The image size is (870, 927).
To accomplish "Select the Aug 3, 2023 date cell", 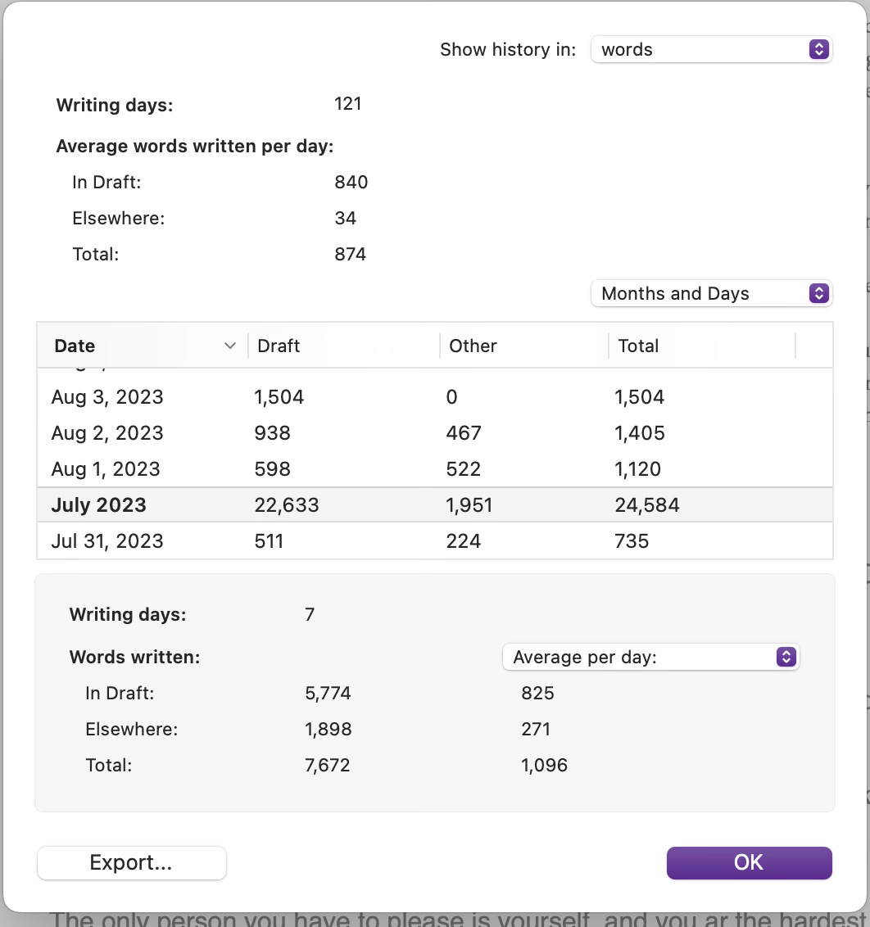I will [107, 397].
